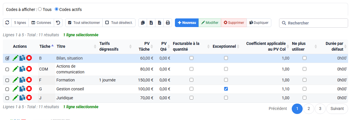Click the Actions de communication cell
Viewport: 351px width, 120px height.
point(70,69)
